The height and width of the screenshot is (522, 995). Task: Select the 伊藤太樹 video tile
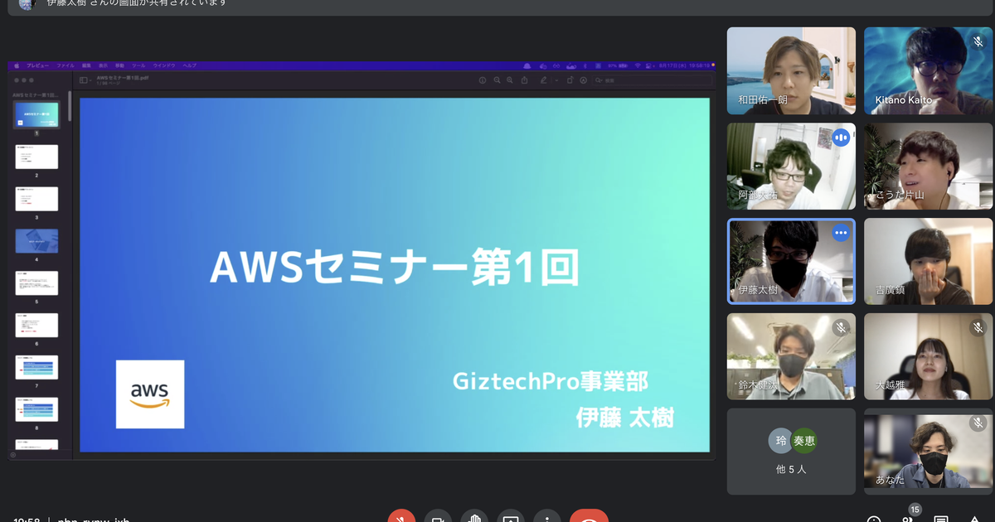coord(791,261)
